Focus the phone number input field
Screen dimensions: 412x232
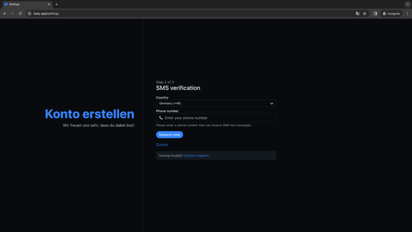click(216, 118)
